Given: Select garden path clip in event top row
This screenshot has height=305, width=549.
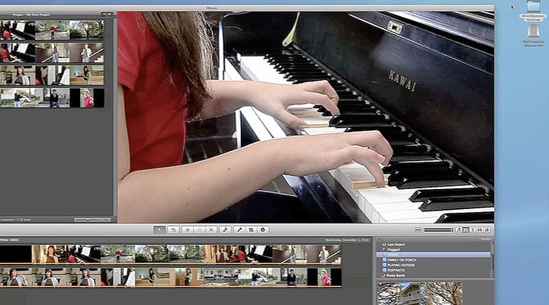Looking at the screenshot, I should click(117, 254).
